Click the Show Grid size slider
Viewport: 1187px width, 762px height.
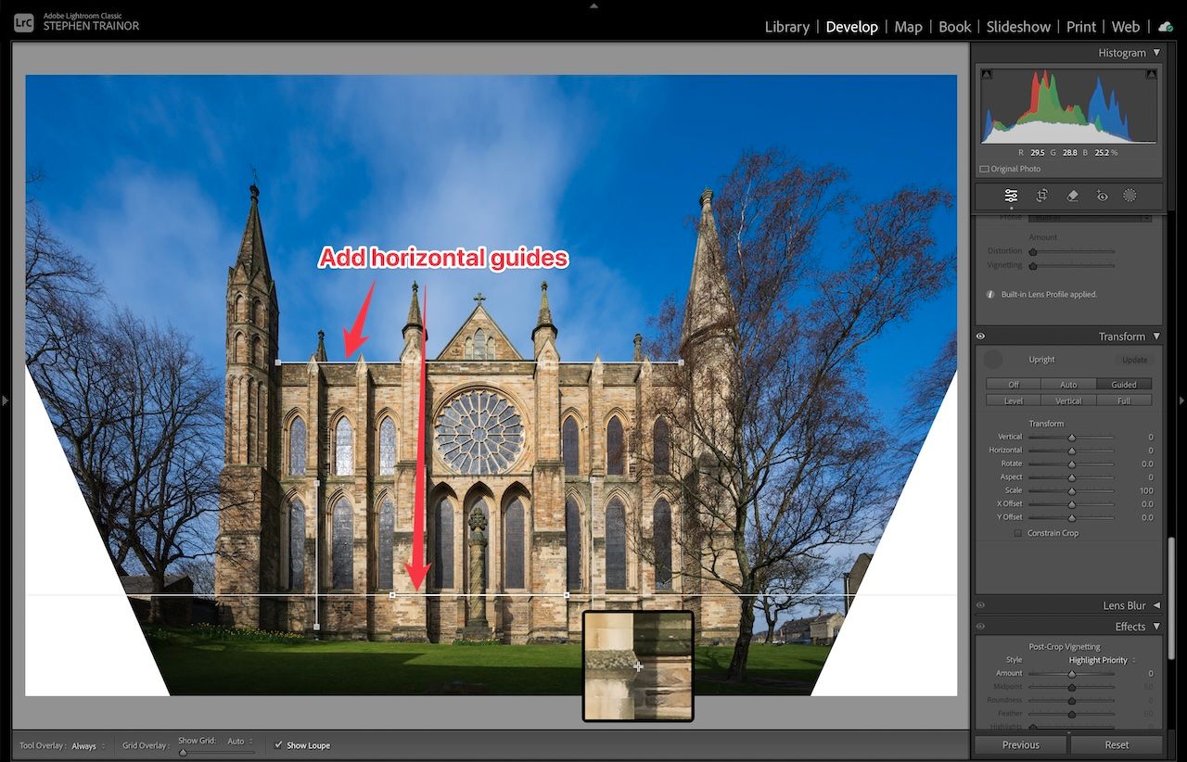[x=215, y=752]
